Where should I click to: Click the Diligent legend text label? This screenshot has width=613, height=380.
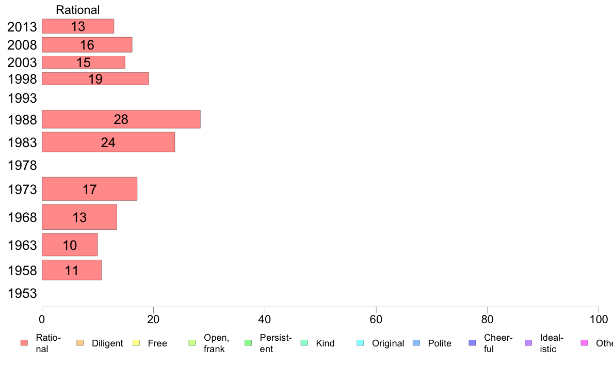[x=107, y=343]
